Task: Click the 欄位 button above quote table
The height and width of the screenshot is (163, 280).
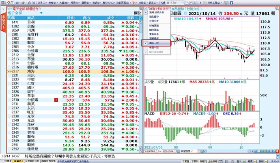Action: pos(138,13)
